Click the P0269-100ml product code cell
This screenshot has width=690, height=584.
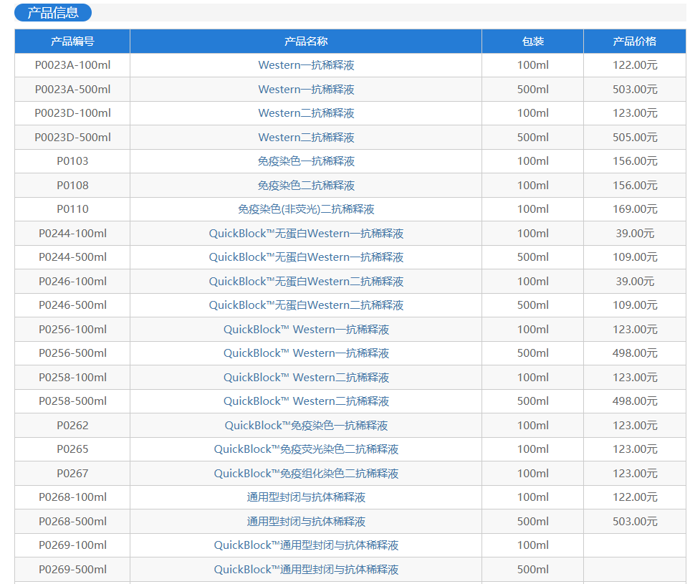tap(72, 545)
